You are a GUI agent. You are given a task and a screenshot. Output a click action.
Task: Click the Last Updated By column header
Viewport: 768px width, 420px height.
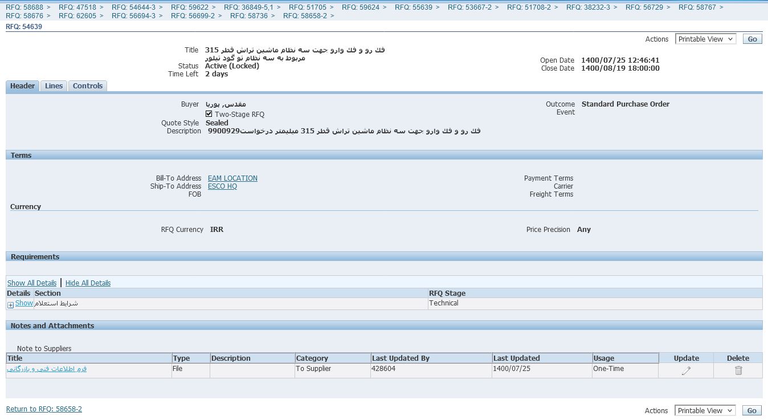pos(431,358)
